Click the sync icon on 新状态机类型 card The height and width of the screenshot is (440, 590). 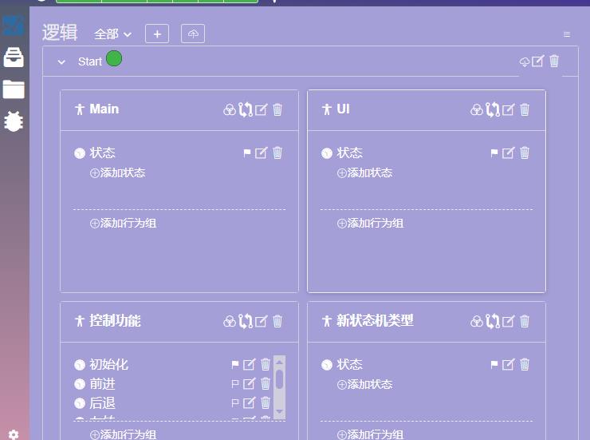click(x=493, y=321)
